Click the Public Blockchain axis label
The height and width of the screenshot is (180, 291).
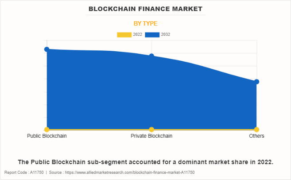click(x=47, y=136)
